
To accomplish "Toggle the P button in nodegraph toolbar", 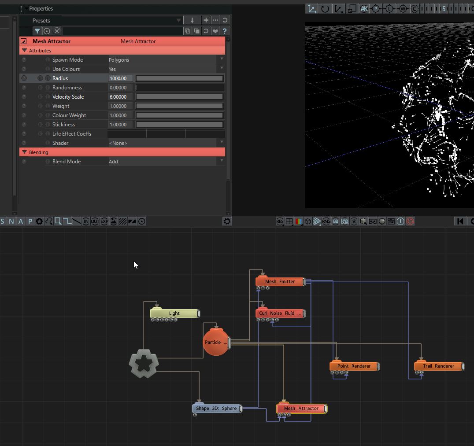I will pyautogui.click(x=30, y=221).
